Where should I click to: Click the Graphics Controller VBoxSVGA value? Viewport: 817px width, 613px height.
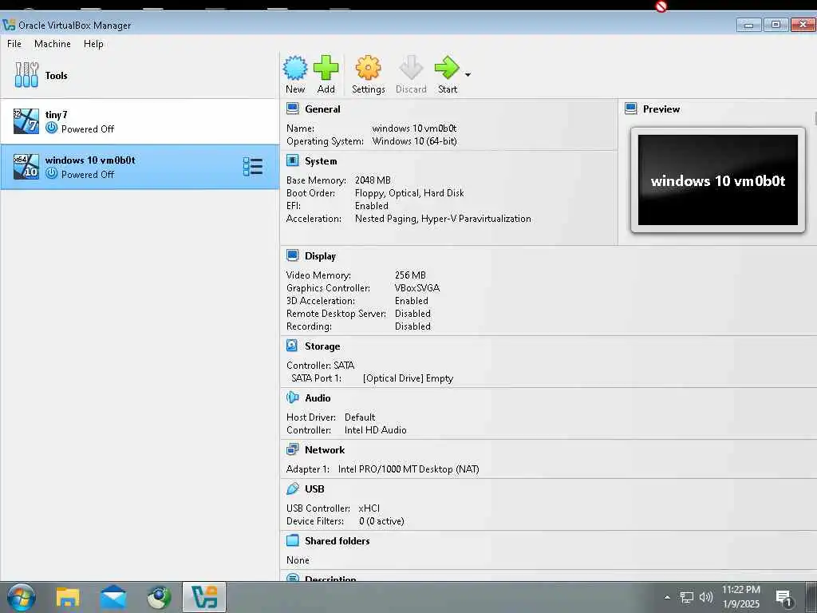pyautogui.click(x=416, y=287)
